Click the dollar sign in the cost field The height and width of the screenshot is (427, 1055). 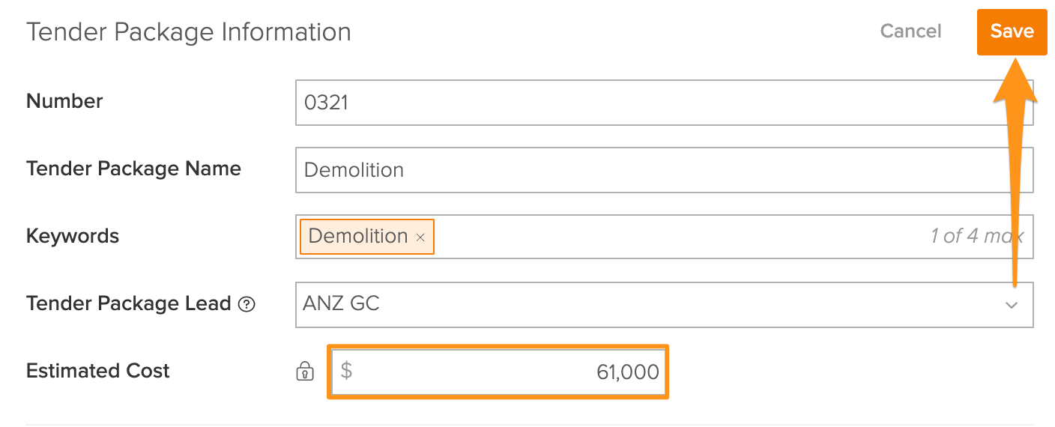pos(346,371)
